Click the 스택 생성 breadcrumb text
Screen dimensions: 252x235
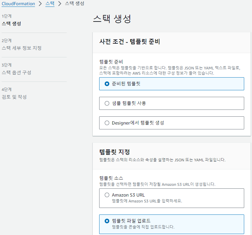74,4
